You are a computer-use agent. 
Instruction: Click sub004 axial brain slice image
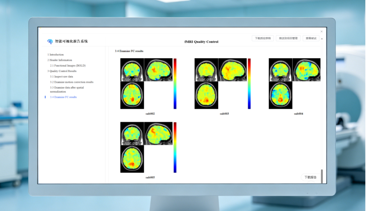(x=280, y=95)
